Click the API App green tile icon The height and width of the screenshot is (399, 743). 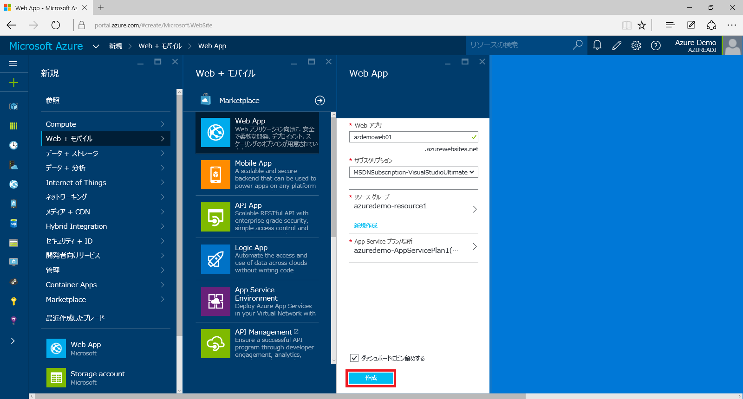(x=215, y=217)
